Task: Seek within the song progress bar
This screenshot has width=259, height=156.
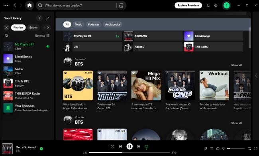Action: (x=129, y=152)
